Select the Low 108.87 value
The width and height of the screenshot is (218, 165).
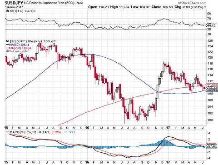point(140,7)
